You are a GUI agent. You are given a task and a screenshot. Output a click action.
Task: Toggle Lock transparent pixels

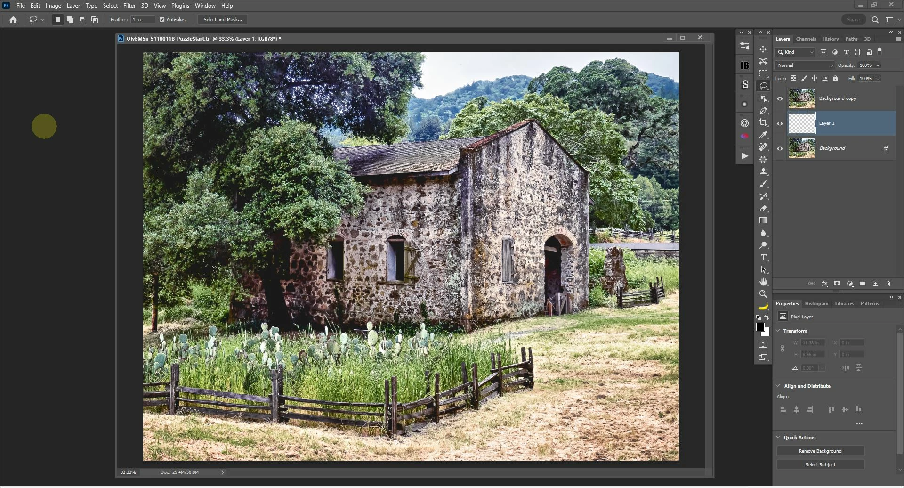(793, 78)
